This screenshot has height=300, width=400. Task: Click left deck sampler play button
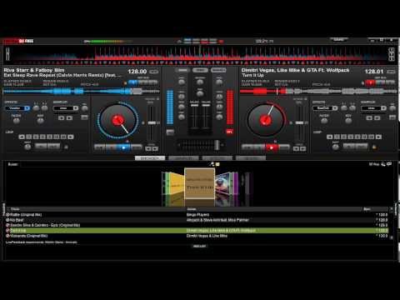[69, 118]
